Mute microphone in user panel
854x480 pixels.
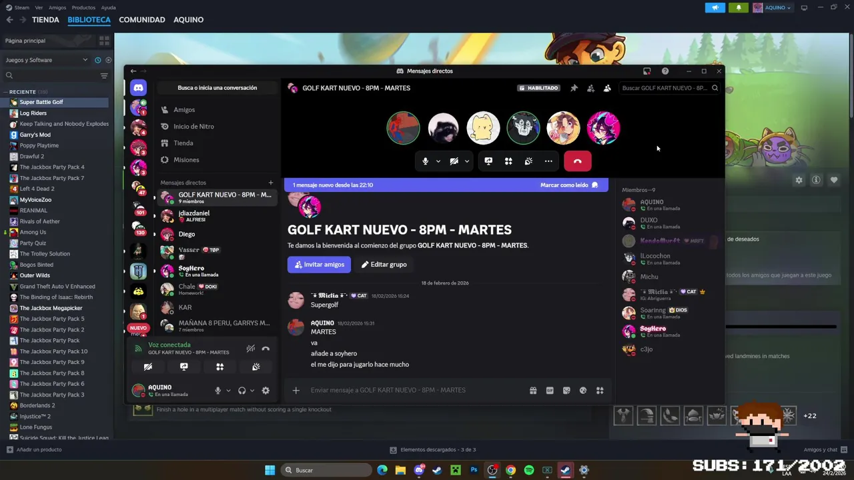pos(218,391)
